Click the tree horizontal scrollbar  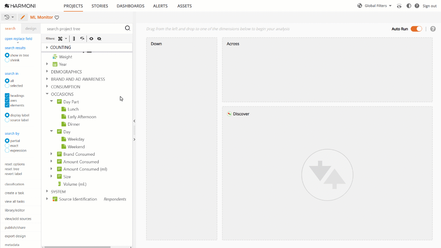tap(78, 247)
